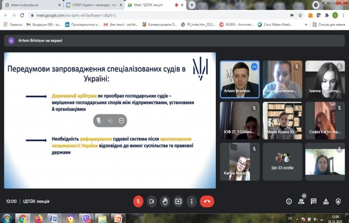Click the remove-from-call icon on the presentation overlay
The height and width of the screenshot is (223, 349).
tap(121, 120)
